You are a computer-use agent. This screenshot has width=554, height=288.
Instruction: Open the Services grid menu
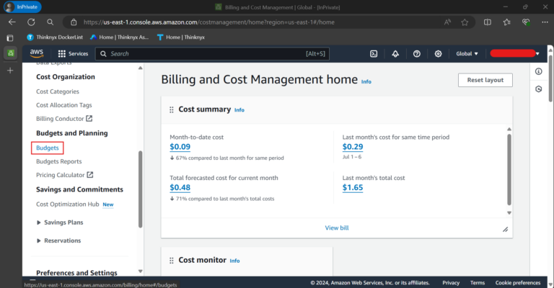73,53
